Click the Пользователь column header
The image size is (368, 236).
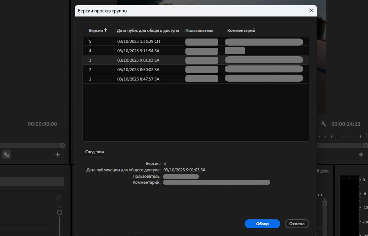tap(199, 31)
